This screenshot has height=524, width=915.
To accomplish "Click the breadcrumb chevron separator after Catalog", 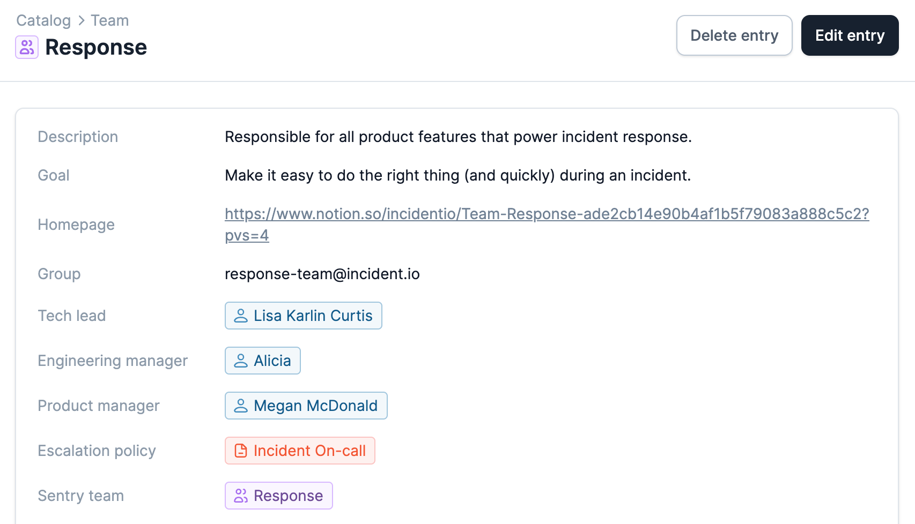I will coord(81,20).
